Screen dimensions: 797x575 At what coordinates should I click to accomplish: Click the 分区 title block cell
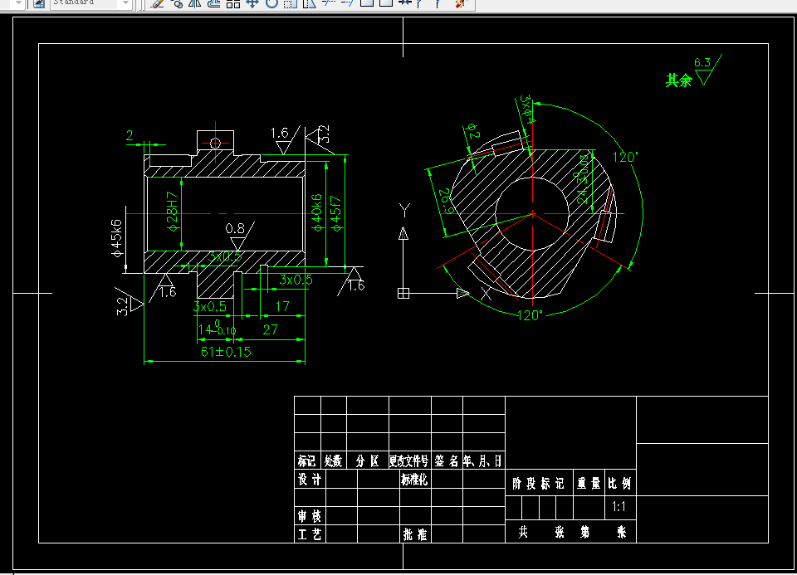click(x=368, y=460)
